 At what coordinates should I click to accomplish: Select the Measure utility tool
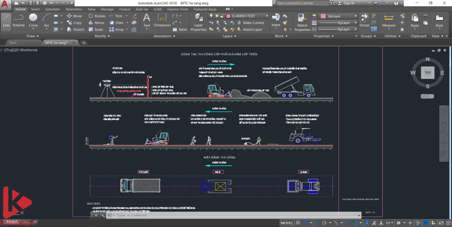(x=389, y=20)
